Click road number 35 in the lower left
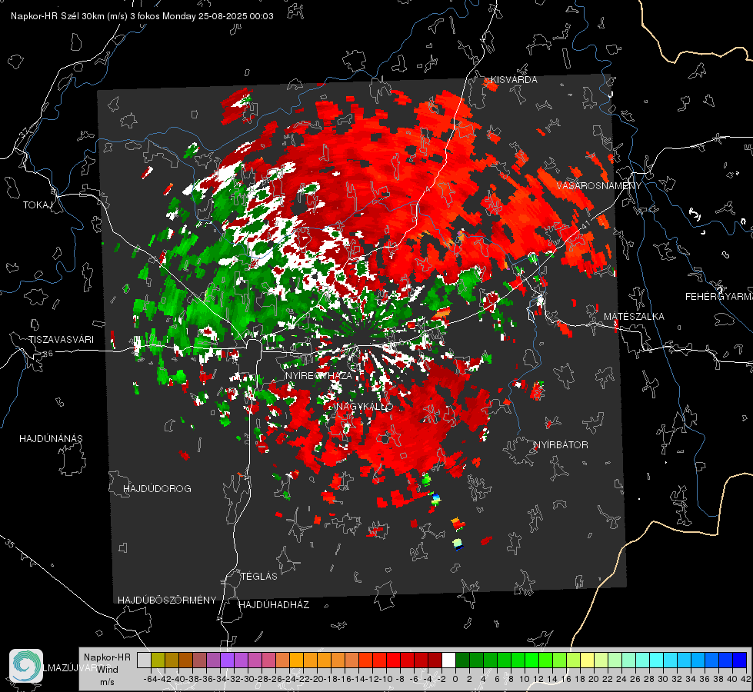The width and height of the screenshot is (753, 692). [x=9, y=544]
